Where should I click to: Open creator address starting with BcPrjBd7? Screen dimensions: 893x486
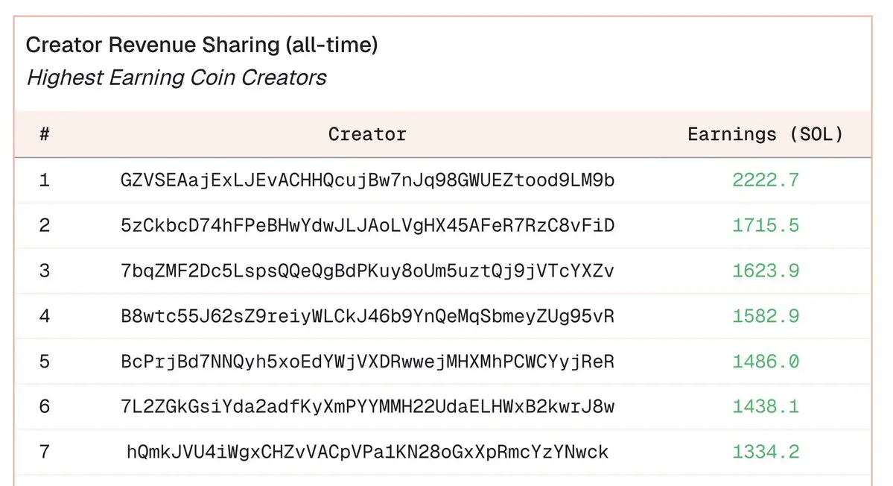click(367, 362)
